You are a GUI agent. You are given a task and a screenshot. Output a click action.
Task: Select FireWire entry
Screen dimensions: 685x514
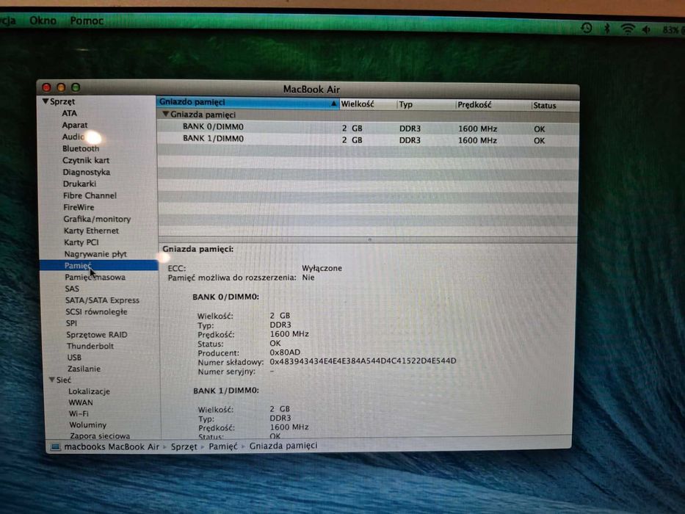(79, 208)
